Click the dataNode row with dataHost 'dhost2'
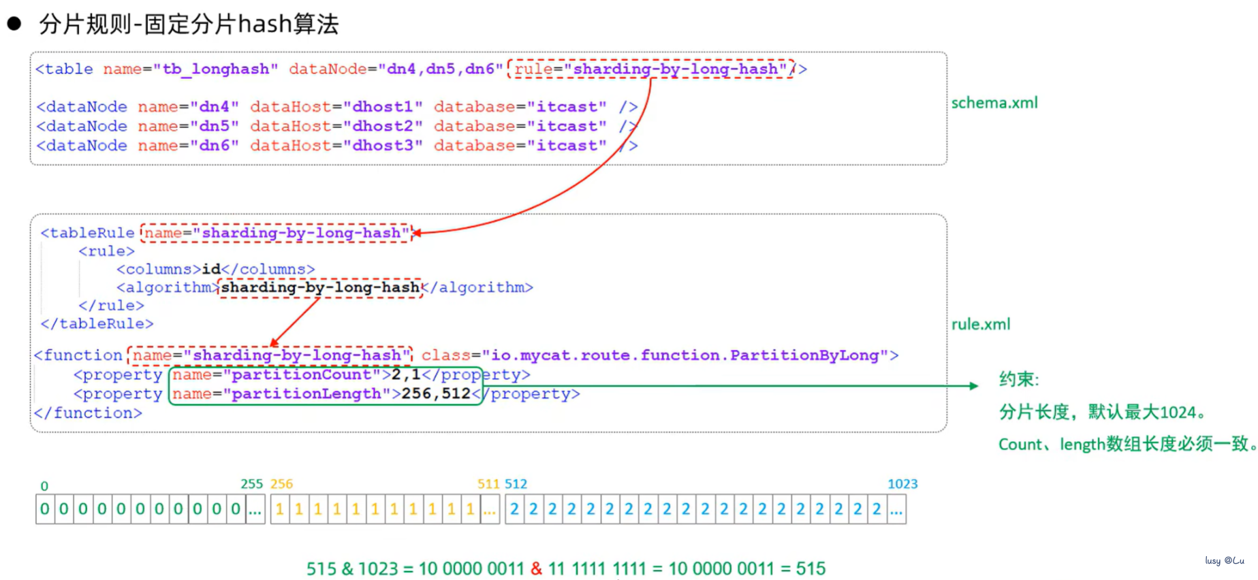 pos(337,127)
